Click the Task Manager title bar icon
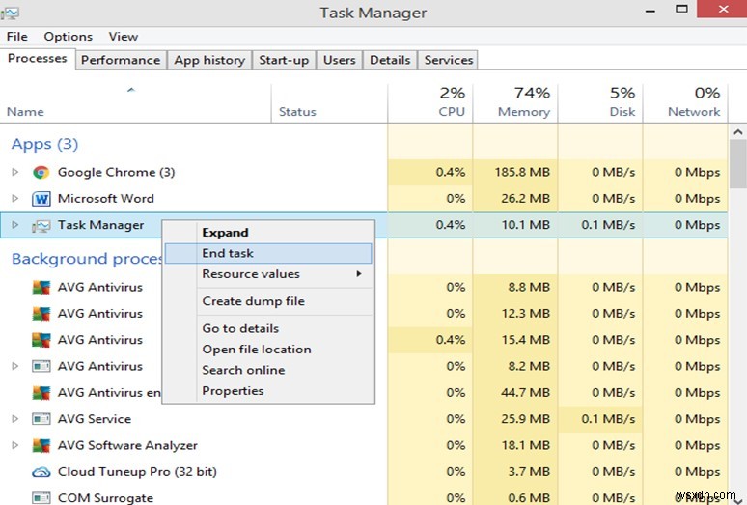The width and height of the screenshot is (747, 505). point(10,13)
